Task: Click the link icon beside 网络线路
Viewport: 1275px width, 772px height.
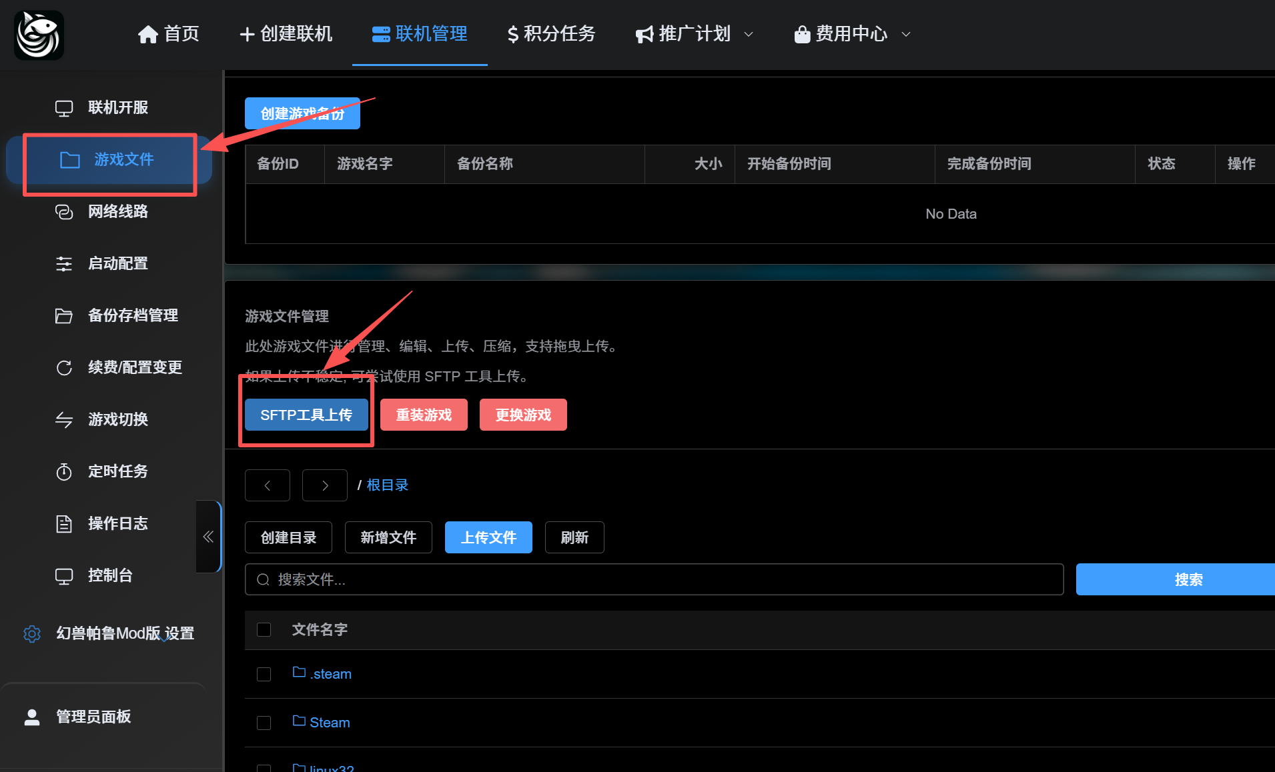Action: click(x=64, y=212)
